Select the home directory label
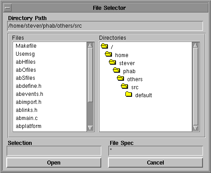 pyautogui.click(x=122, y=55)
